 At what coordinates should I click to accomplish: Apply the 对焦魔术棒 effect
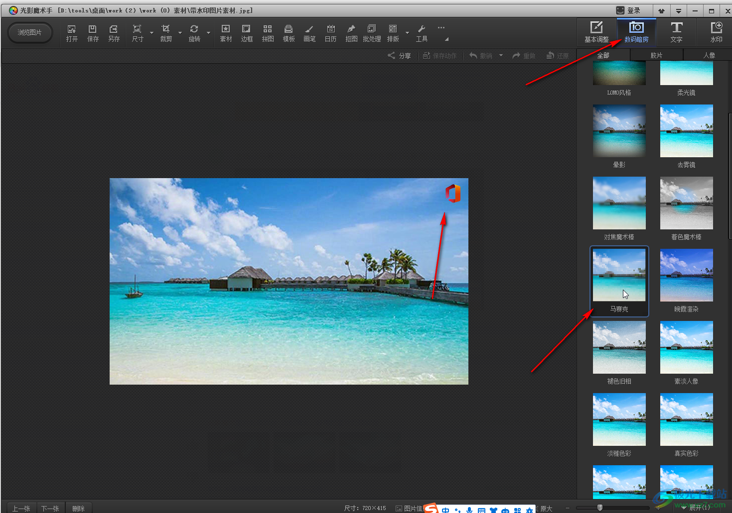[619, 203]
